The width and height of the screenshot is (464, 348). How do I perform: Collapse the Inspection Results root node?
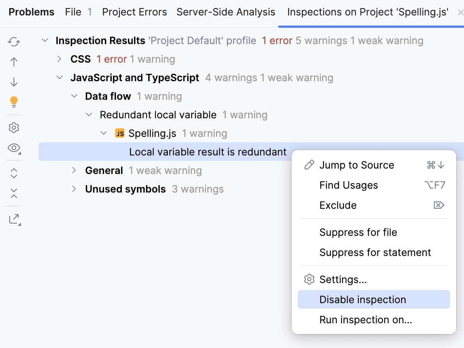pyautogui.click(x=44, y=40)
